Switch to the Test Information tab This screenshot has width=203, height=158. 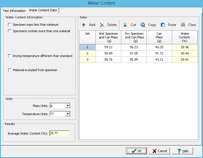pyautogui.click(x=14, y=11)
